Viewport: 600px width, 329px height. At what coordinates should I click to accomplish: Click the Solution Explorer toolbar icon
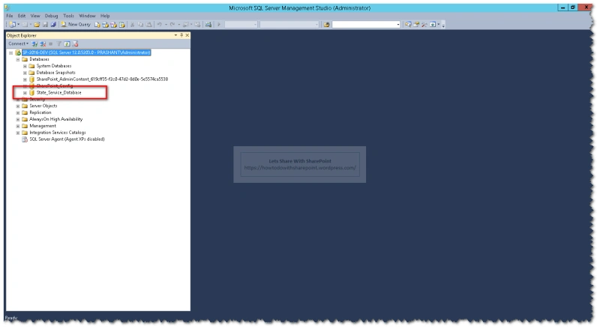(x=416, y=25)
